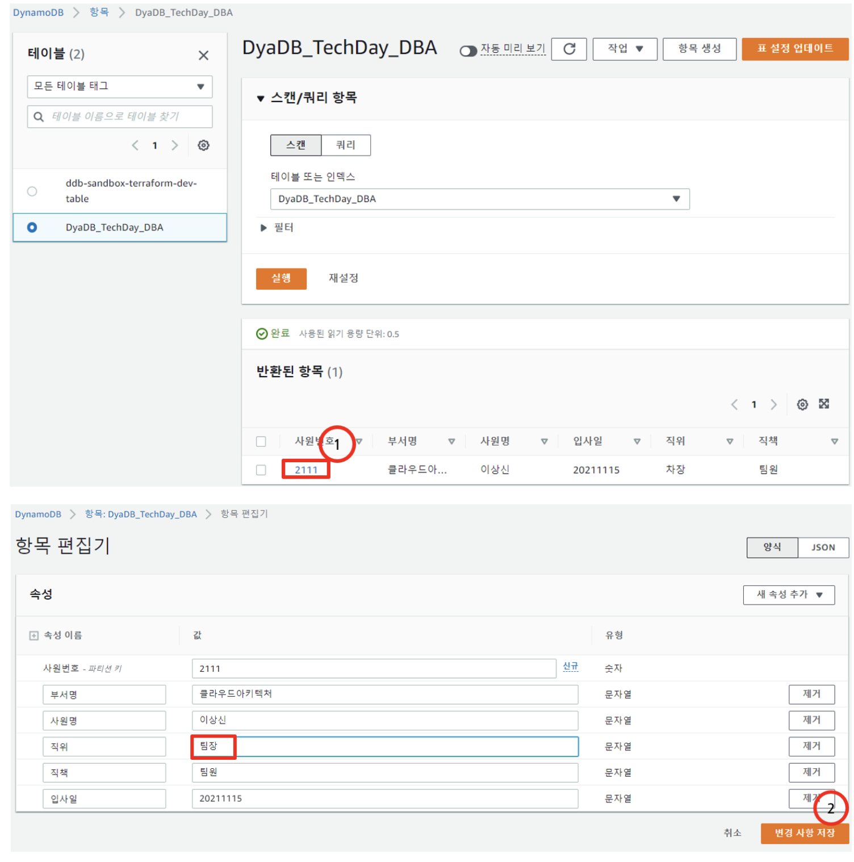Remove the 사원명 attribute
The image size is (854, 862).
point(811,720)
